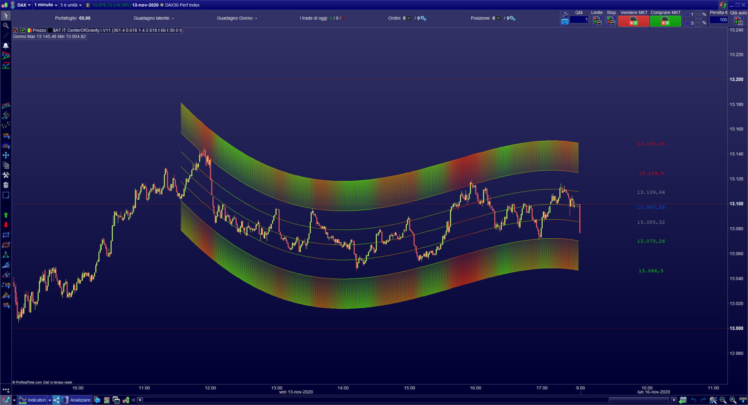Click the scrollbar left arrow
This screenshot has width=748, height=405.
[x=140, y=400]
